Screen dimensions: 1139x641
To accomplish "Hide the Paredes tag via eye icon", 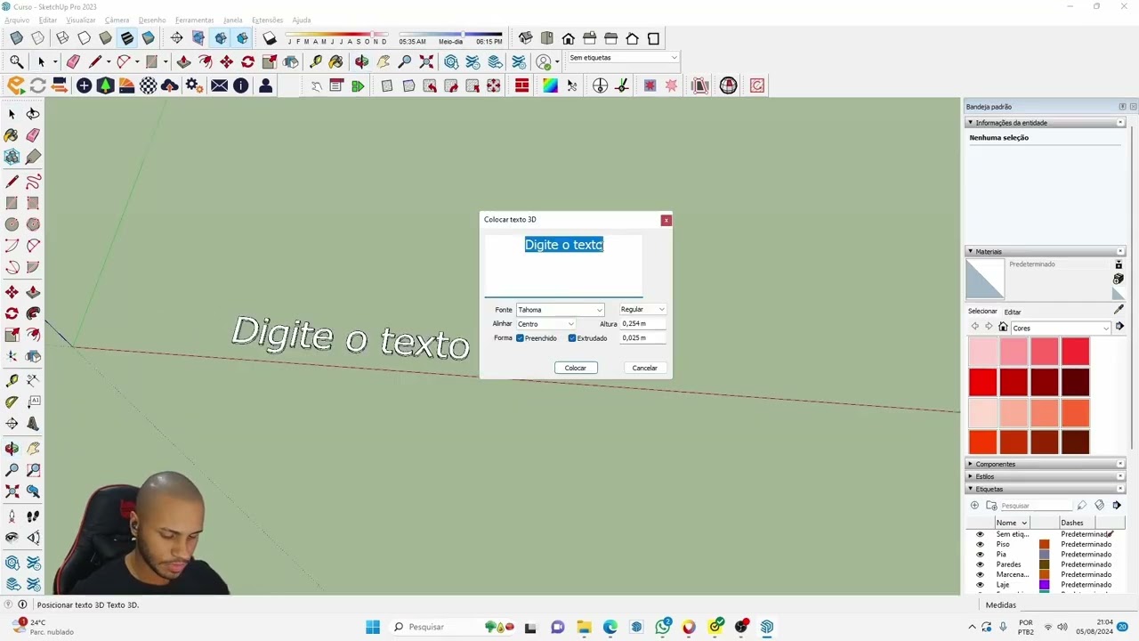I will pos(980,564).
